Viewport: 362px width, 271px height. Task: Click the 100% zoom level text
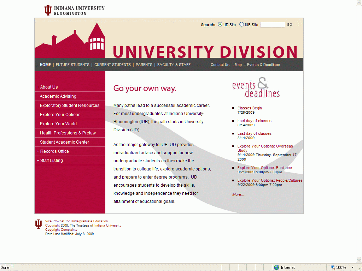(341, 267)
